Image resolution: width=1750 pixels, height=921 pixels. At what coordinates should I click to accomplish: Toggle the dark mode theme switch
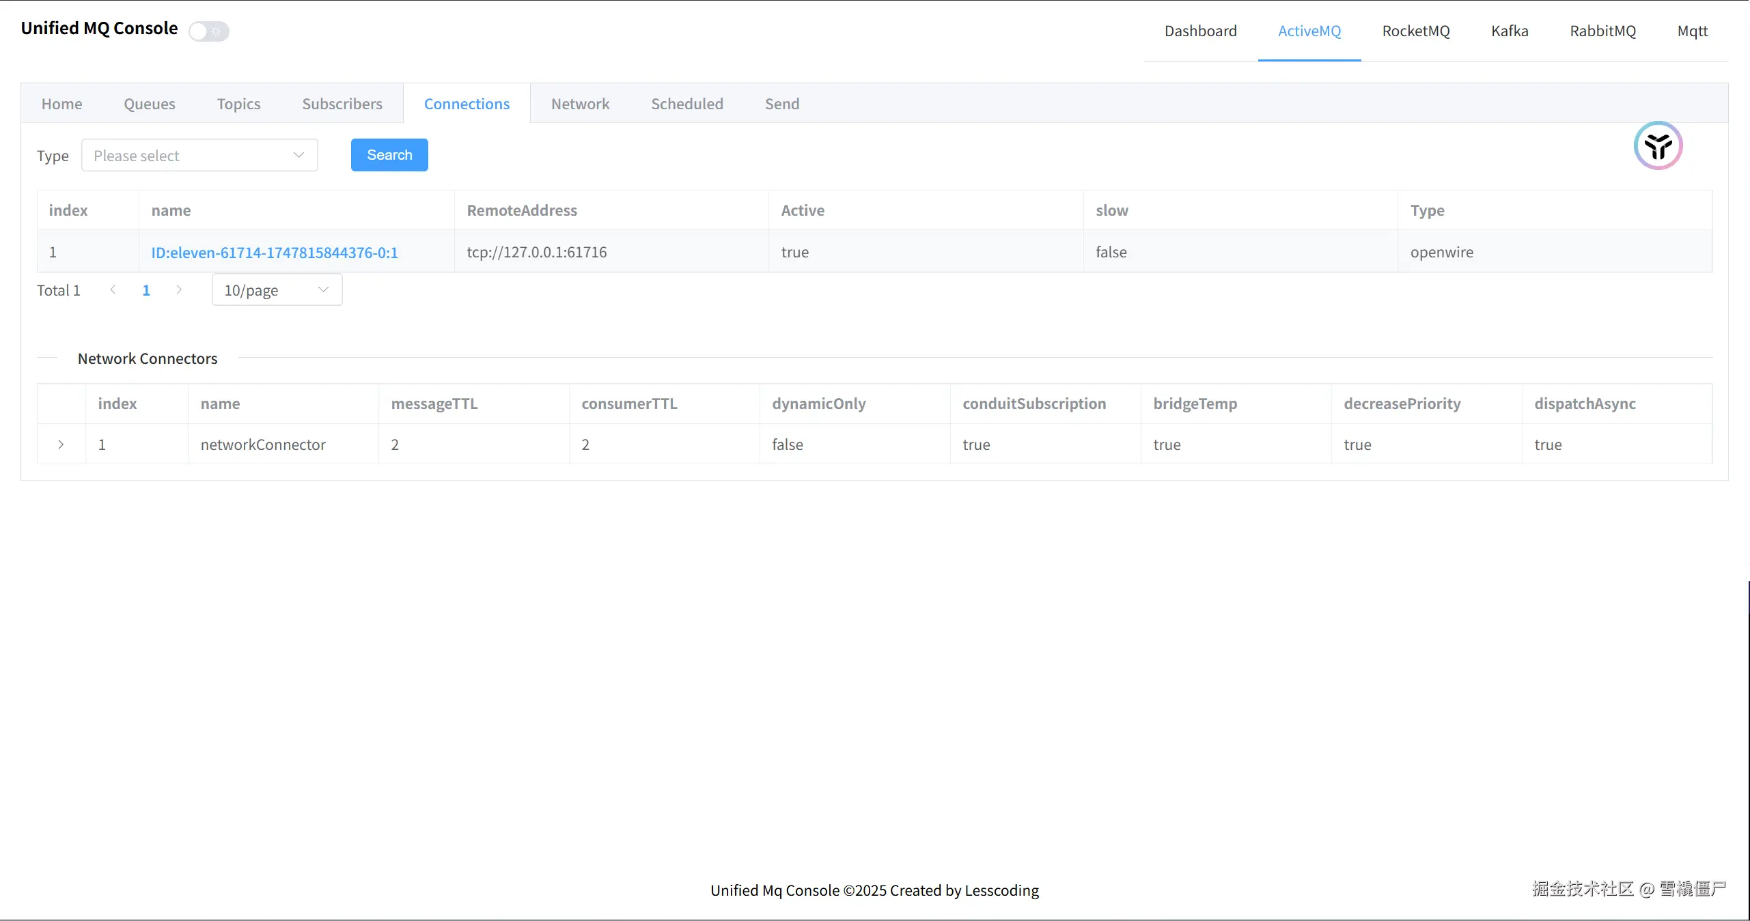209,31
